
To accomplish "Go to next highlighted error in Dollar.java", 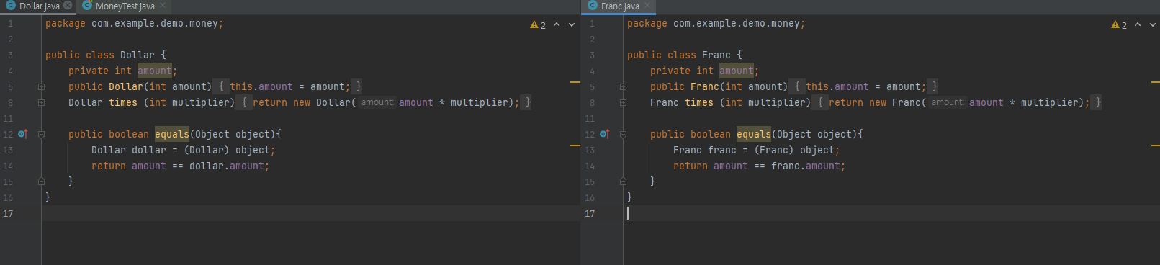I will pos(572,24).
